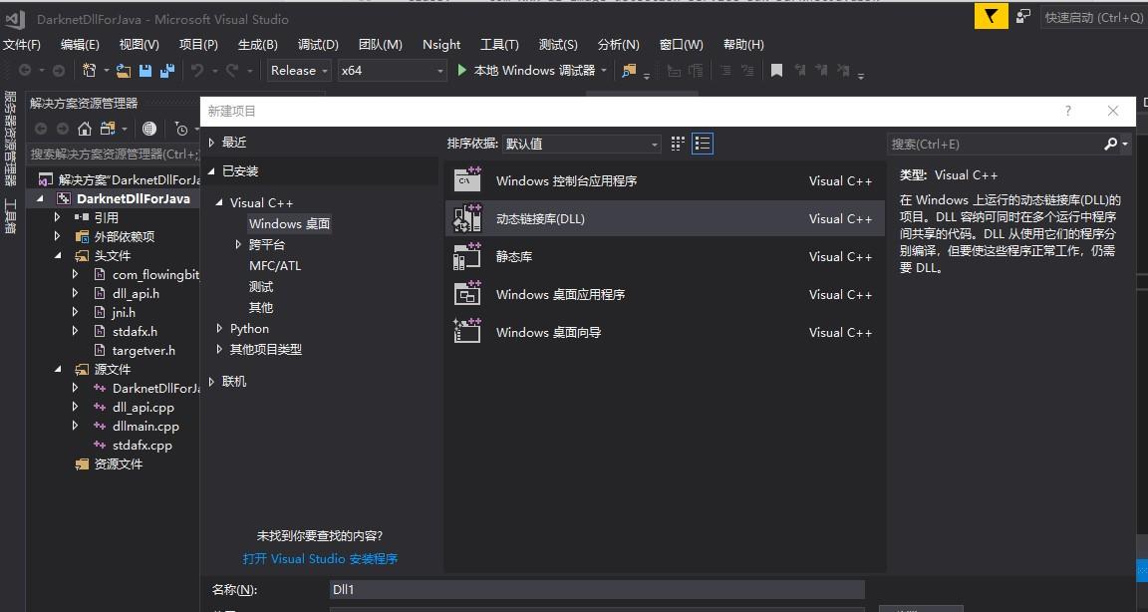Click the New Project toolbar icon
The image size is (1148, 612).
pyautogui.click(x=90, y=71)
